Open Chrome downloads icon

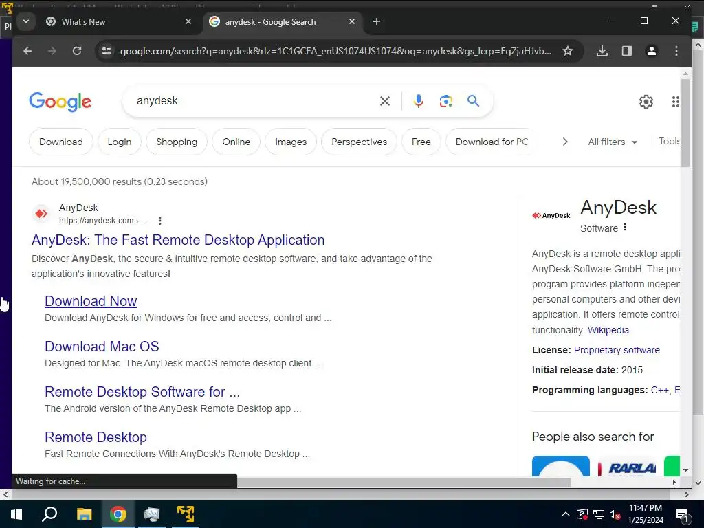pos(602,51)
